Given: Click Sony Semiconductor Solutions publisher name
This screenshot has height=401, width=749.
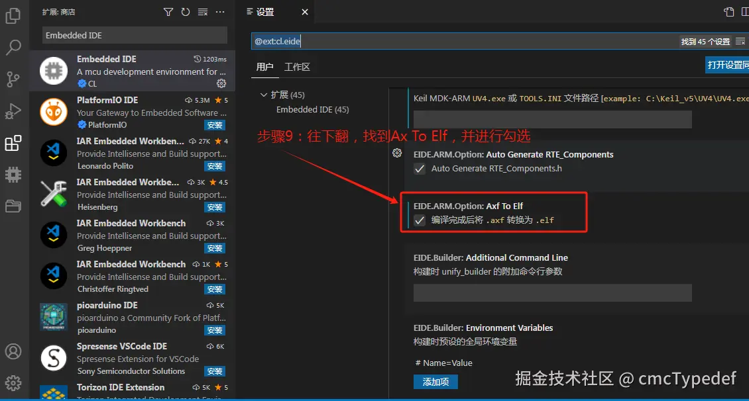Looking at the screenshot, I should (131, 371).
